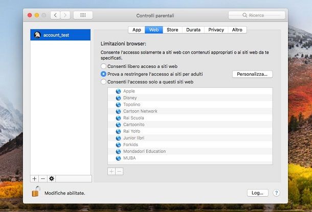The image size is (312, 212).
Task: Click globe icon next to MUBA
Action: 118,158
